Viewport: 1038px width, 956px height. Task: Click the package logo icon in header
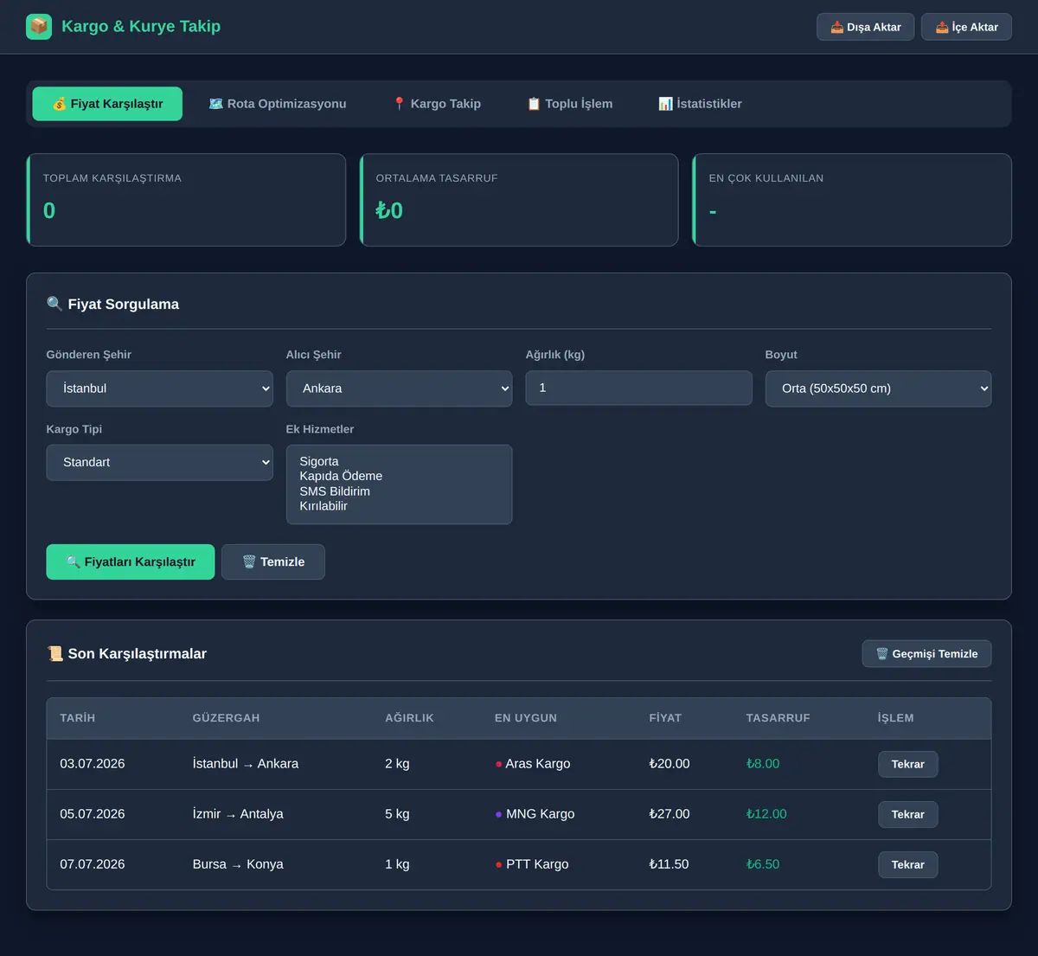39,27
